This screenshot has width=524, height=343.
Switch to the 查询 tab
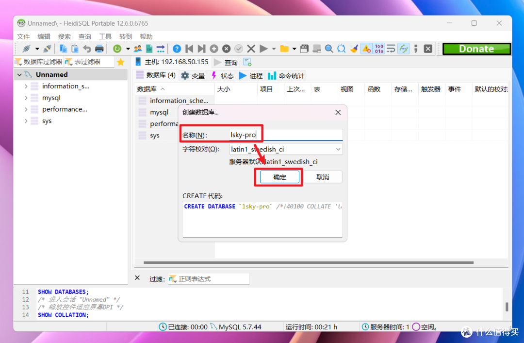point(226,62)
